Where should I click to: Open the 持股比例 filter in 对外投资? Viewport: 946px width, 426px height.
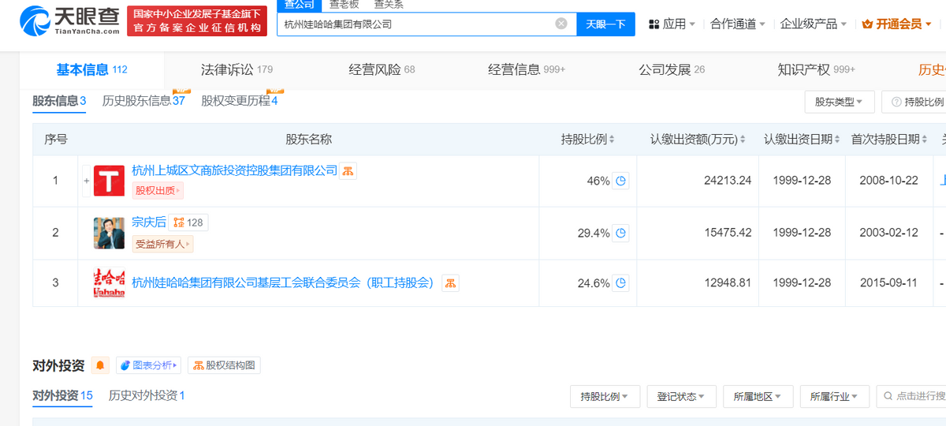(605, 396)
